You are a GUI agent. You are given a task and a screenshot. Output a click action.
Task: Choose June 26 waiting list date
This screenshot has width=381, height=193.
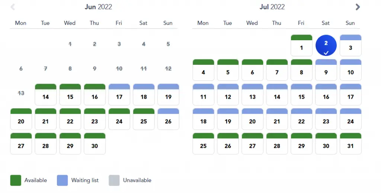[168, 119]
